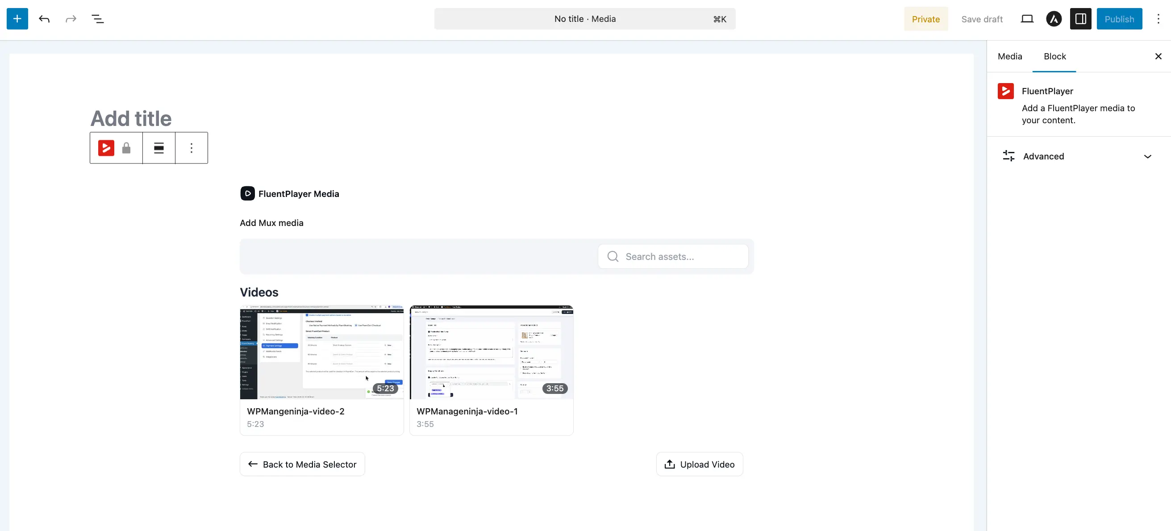Click the lock icon in block toolbar

[x=126, y=148]
